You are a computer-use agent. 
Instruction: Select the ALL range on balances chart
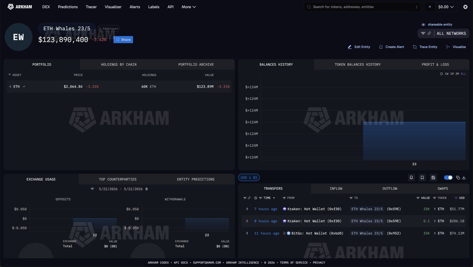tap(463, 74)
